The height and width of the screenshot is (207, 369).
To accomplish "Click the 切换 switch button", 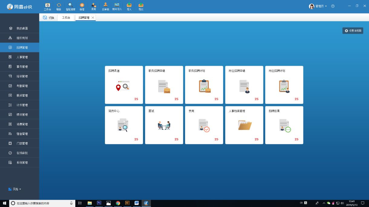I will tap(48, 18).
